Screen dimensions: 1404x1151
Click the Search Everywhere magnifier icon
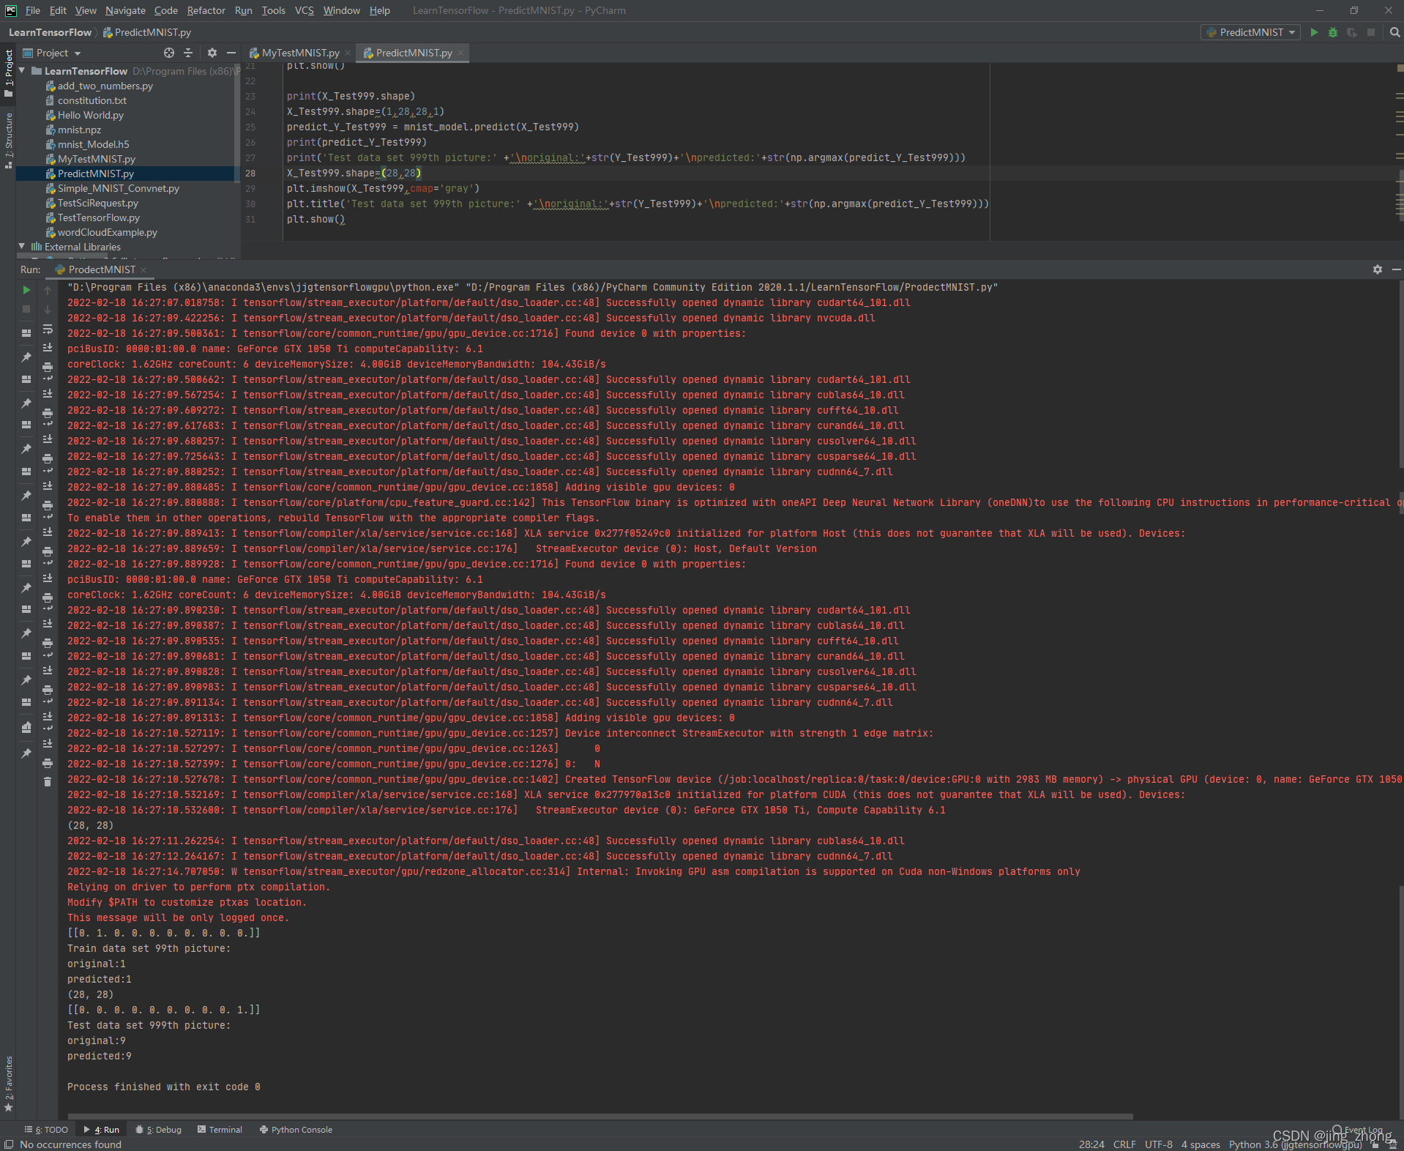coord(1395,32)
